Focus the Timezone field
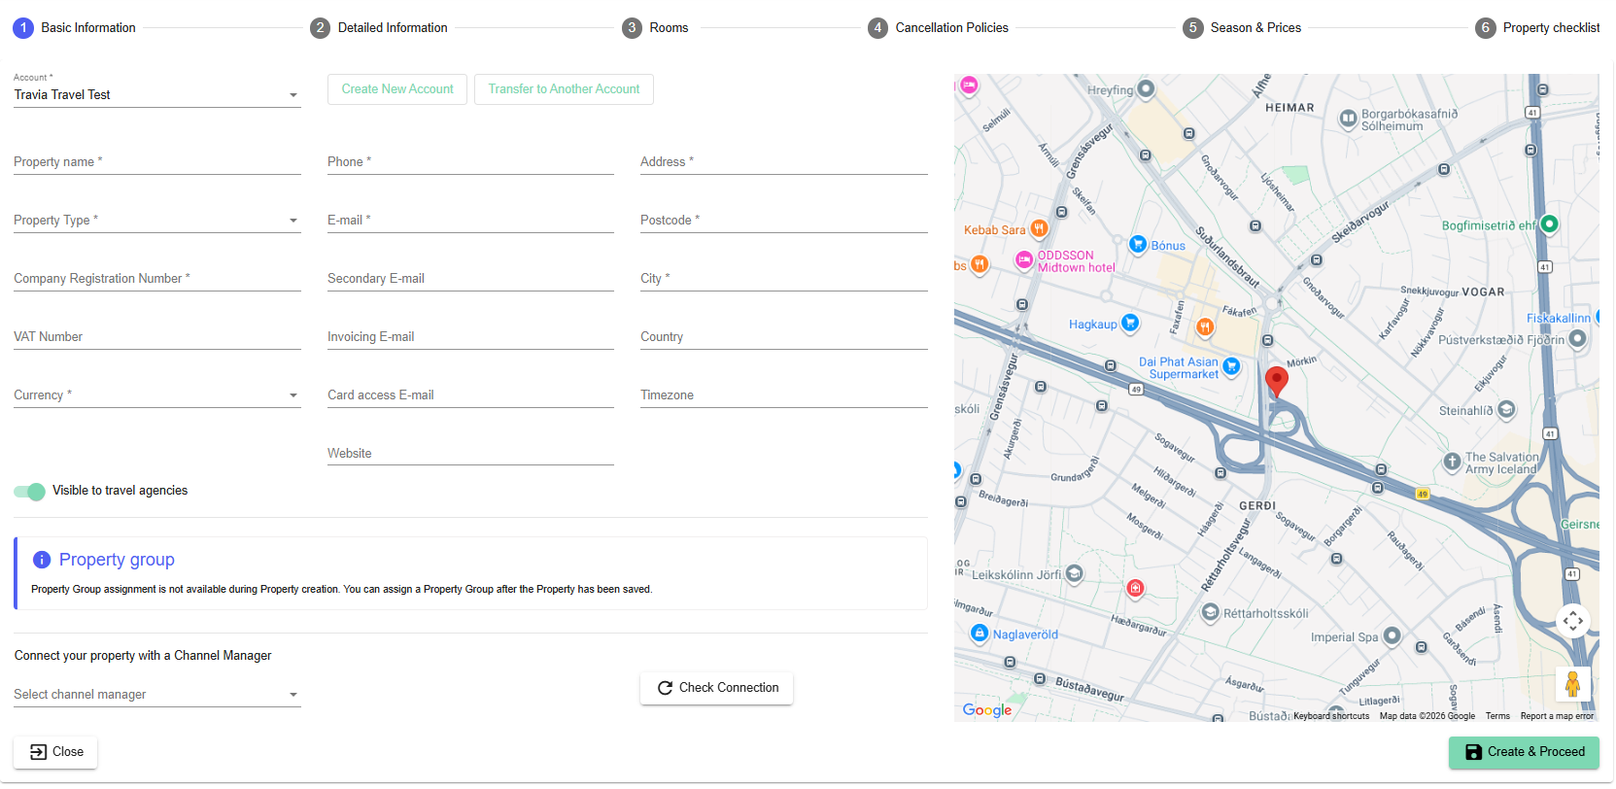Screen dimensions: 1616x789 [784, 395]
